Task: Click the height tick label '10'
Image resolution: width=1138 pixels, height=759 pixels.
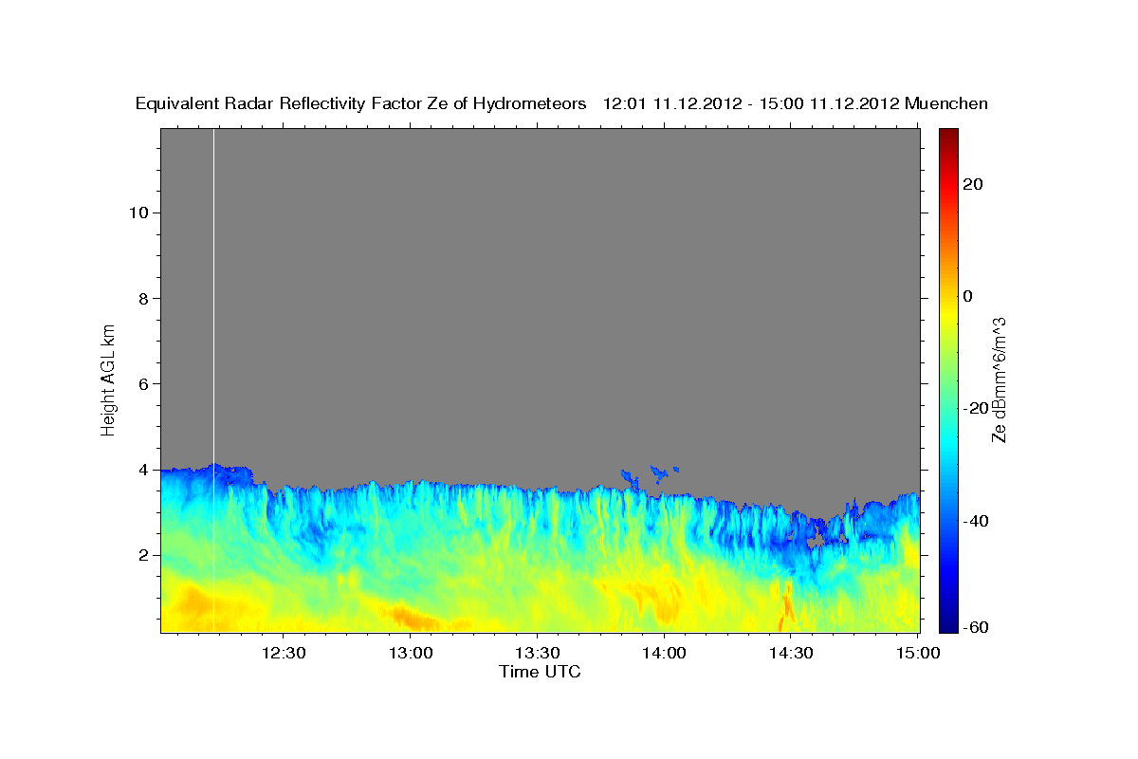Action: coord(138,213)
